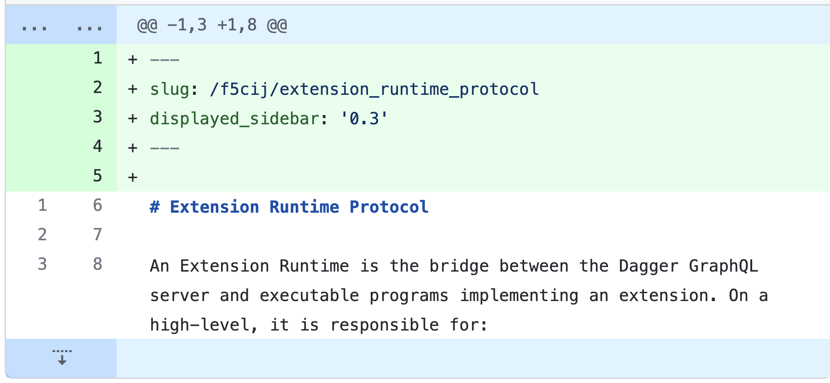Click new line number 8
This screenshot has width=830, height=383.
click(97, 264)
